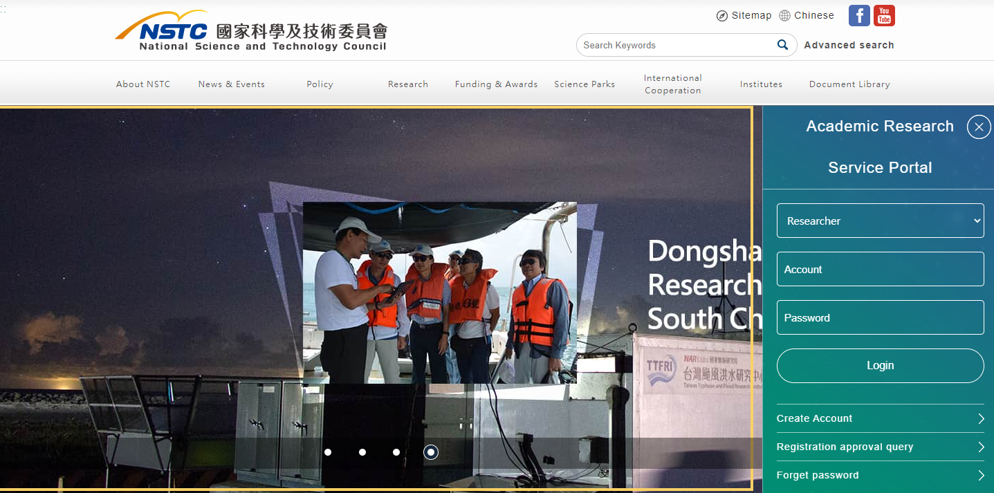Click the Dongsha Research banner headline
The height and width of the screenshot is (493, 994).
704,285
